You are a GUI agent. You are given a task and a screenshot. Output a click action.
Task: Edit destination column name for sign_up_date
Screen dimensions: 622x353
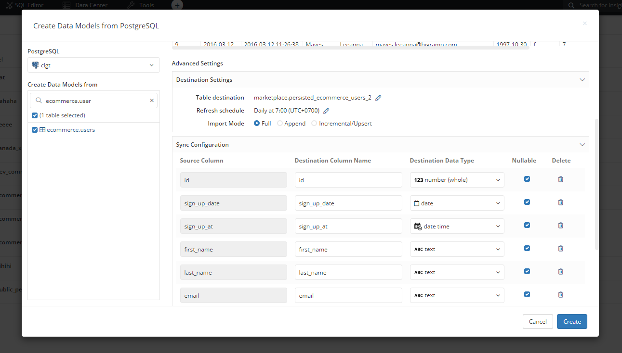(348, 203)
